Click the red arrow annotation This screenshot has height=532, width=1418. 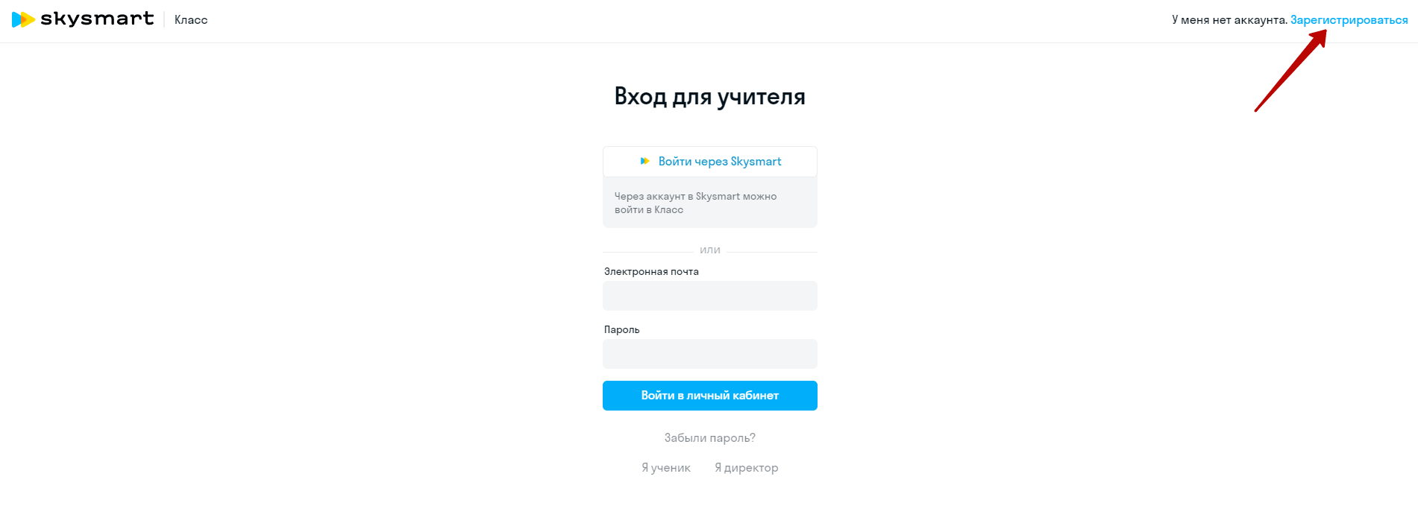pos(1290,72)
